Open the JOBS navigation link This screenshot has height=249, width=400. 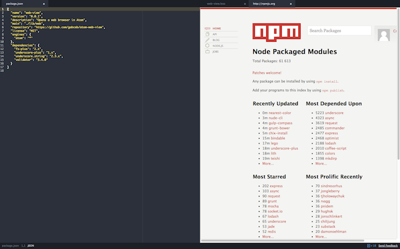tap(215, 51)
